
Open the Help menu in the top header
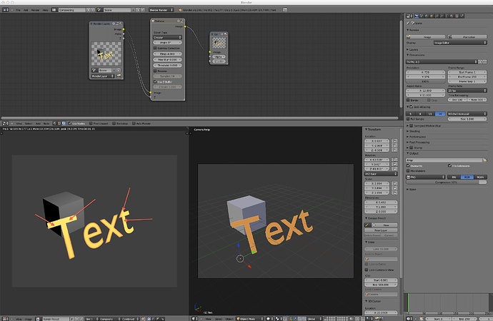click(x=45, y=10)
